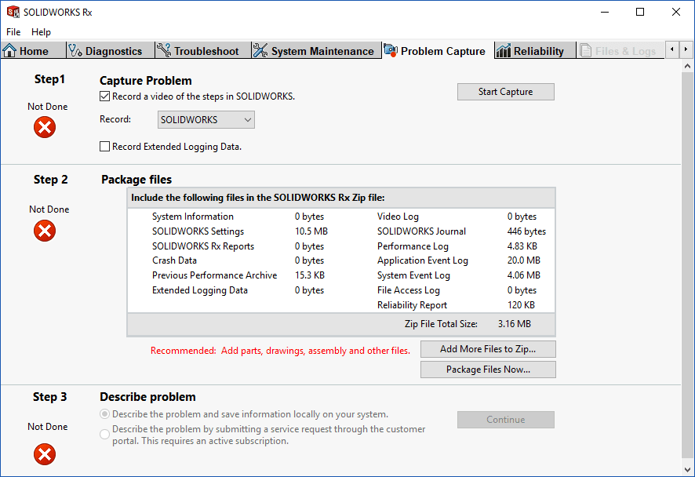The height and width of the screenshot is (477, 695).
Task: Click the 4.06 MB system event size
Action: click(x=524, y=275)
